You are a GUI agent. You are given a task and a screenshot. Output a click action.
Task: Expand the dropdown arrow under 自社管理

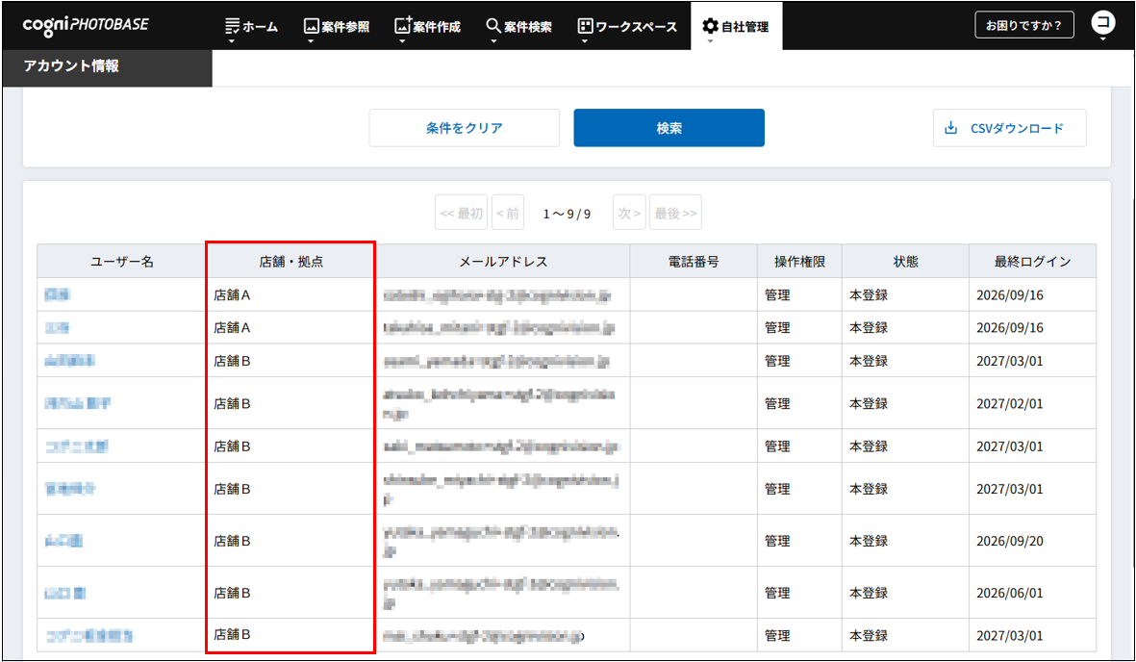pos(710,41)
